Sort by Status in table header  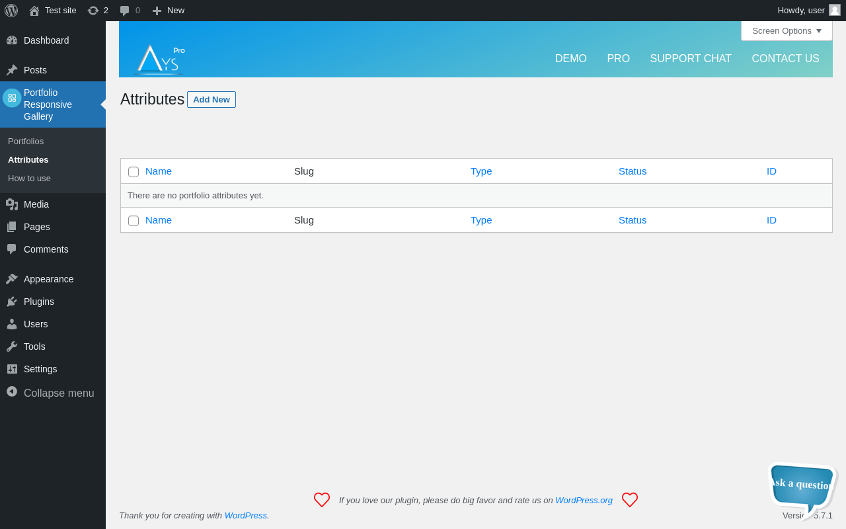pyautogui.click(x=633, y=171)
